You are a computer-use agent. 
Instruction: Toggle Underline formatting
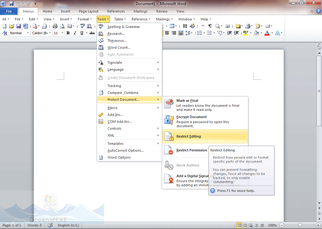(82, 33)
